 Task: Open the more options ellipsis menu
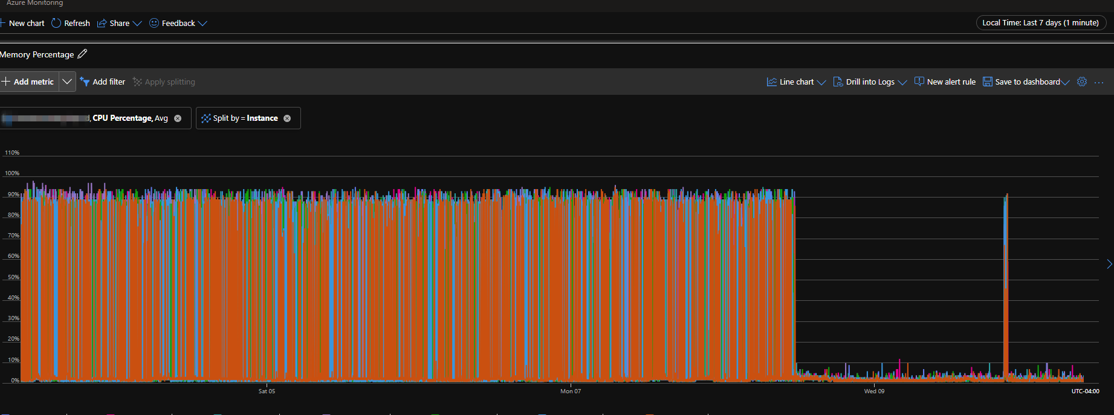point(1099,82)
